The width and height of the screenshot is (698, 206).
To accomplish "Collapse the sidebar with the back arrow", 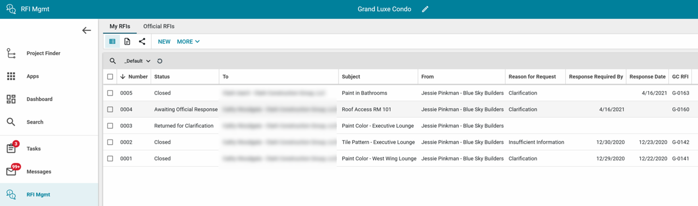I will [87, 31].
